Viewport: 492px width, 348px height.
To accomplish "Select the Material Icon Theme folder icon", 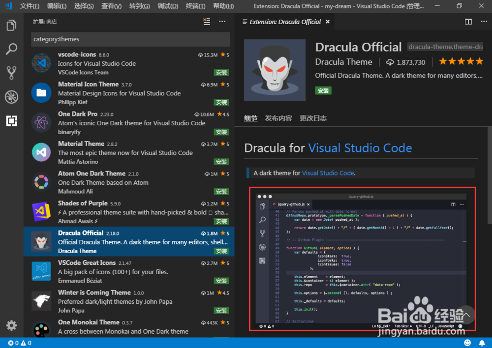I will point(41,93).
